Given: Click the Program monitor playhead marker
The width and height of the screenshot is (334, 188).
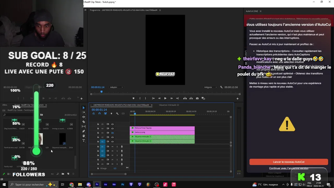Looking at the screenshot, I should (x=102, y=92).
